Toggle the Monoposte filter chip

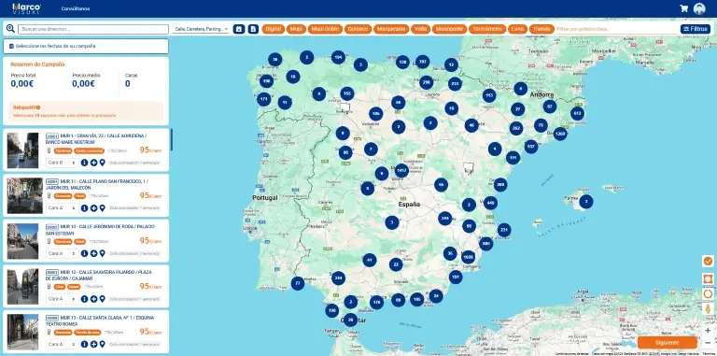(449, 29)
